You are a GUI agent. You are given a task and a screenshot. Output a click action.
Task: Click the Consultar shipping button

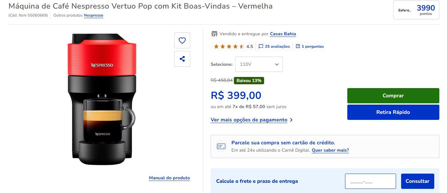click(x=417, y=181)
